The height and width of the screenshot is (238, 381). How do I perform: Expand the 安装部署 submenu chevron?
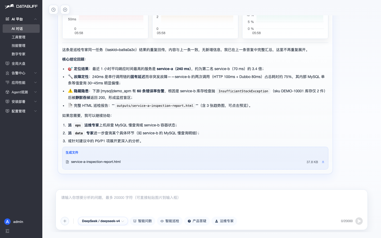point(35,102)
